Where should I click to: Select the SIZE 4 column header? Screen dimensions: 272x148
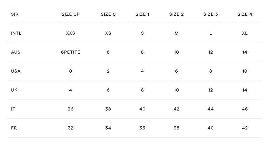[245, 14]
